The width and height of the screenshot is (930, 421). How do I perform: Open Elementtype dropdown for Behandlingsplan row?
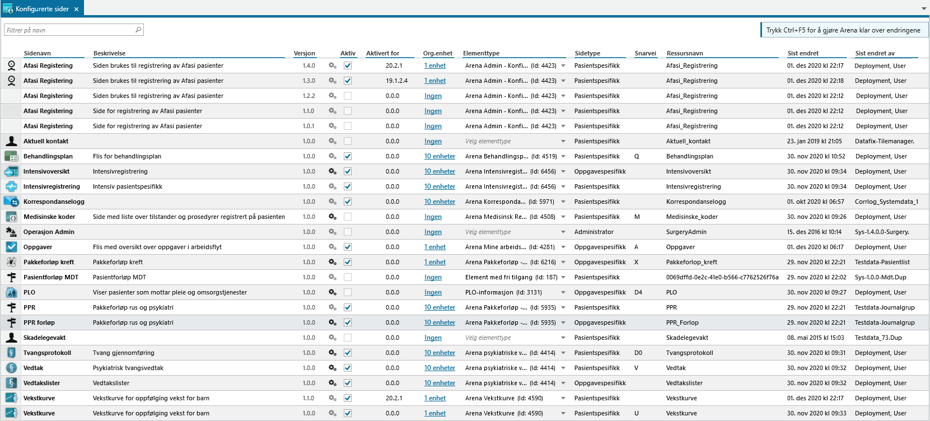(563, 156)
